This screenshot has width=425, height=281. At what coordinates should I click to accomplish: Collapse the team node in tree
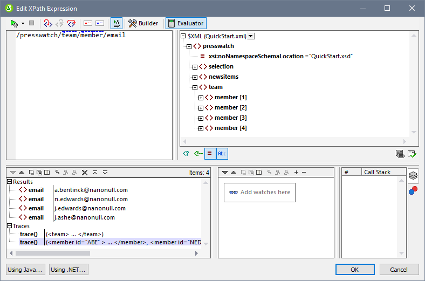point(195,87)
